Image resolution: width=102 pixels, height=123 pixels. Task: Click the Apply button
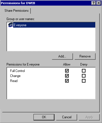click(89, 117)
